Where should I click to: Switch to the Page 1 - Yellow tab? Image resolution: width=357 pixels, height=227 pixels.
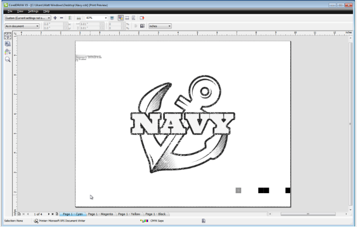coord(129,214)
